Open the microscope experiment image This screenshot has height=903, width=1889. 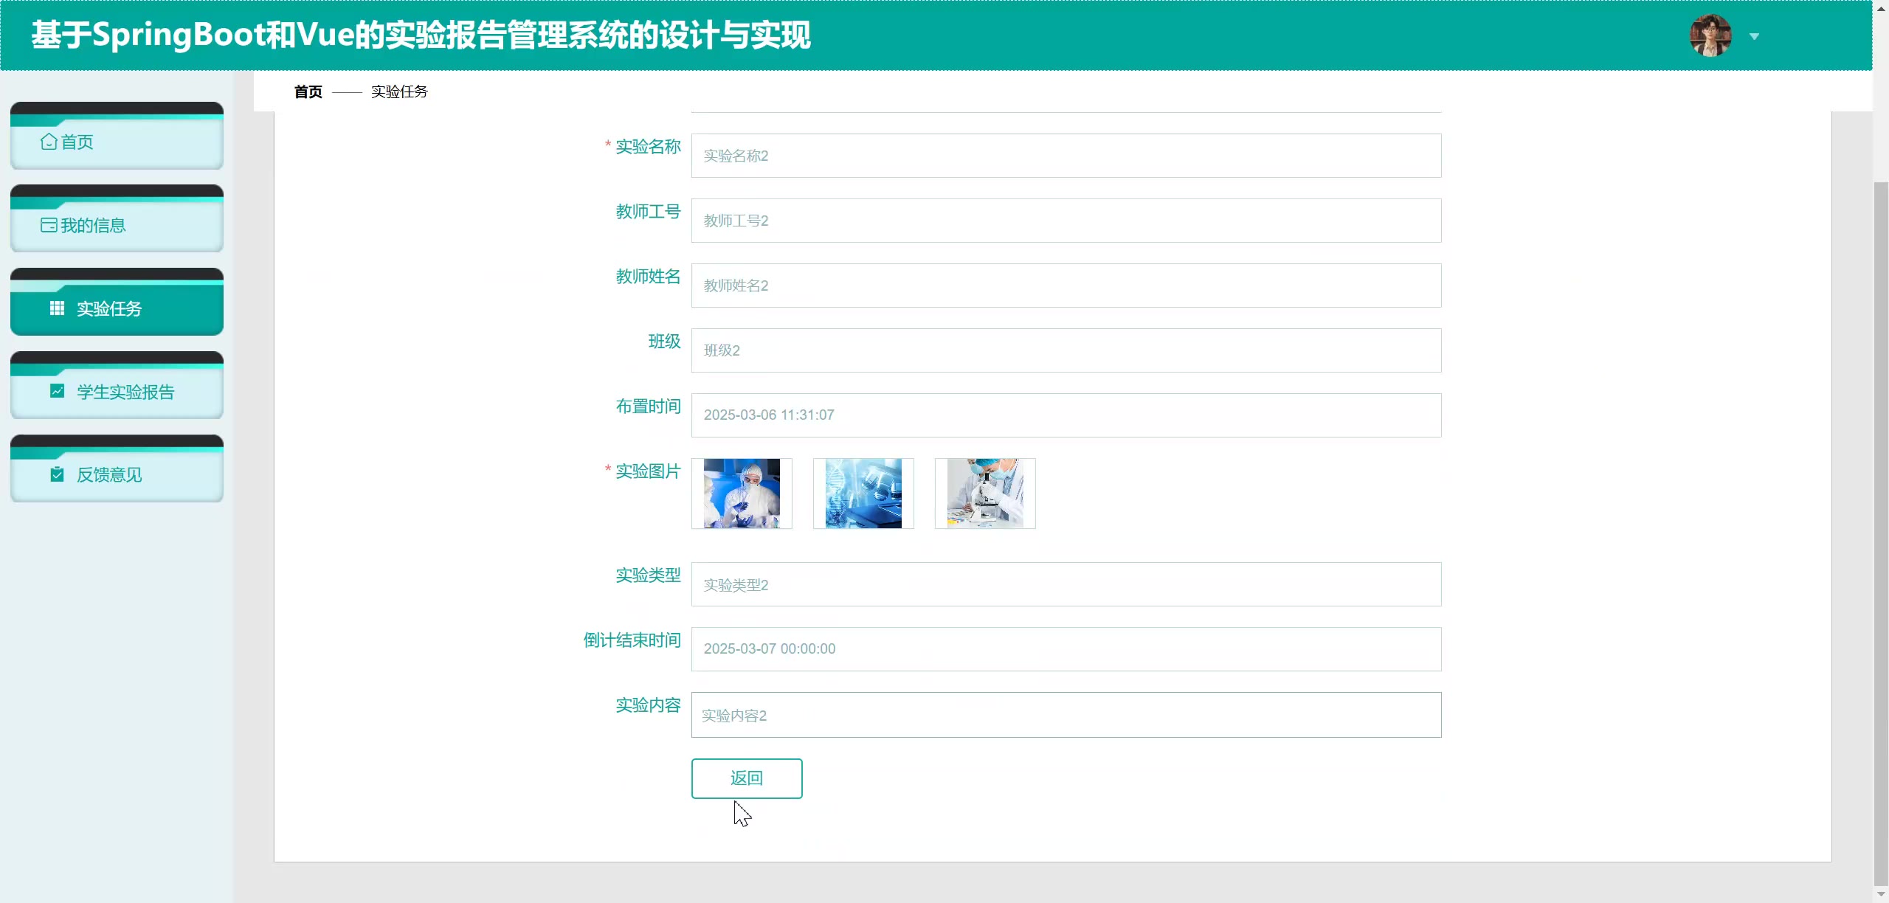tap(985, 493)
